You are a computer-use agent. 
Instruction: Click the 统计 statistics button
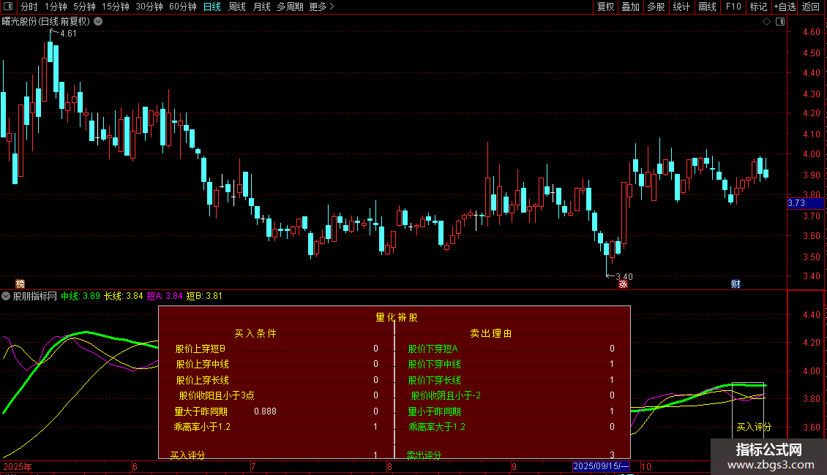coord(681,7)
